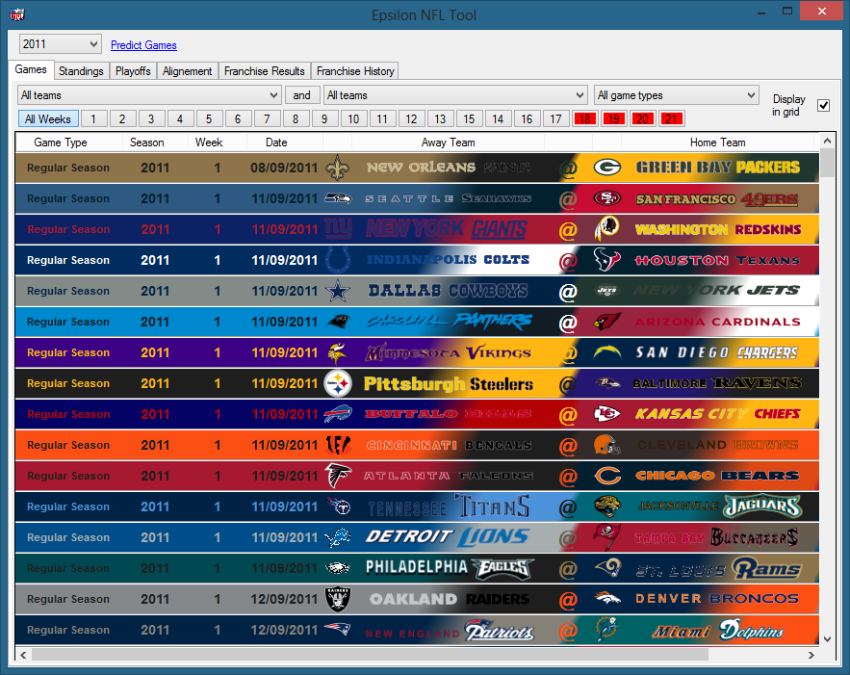Expand the All game types dropdown
Screen dimensions: 850x675
coord(676,95)
